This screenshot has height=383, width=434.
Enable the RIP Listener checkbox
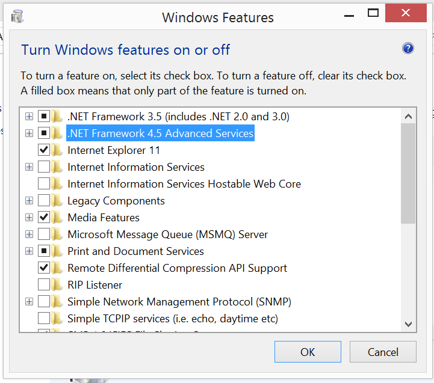pos(44,285)
